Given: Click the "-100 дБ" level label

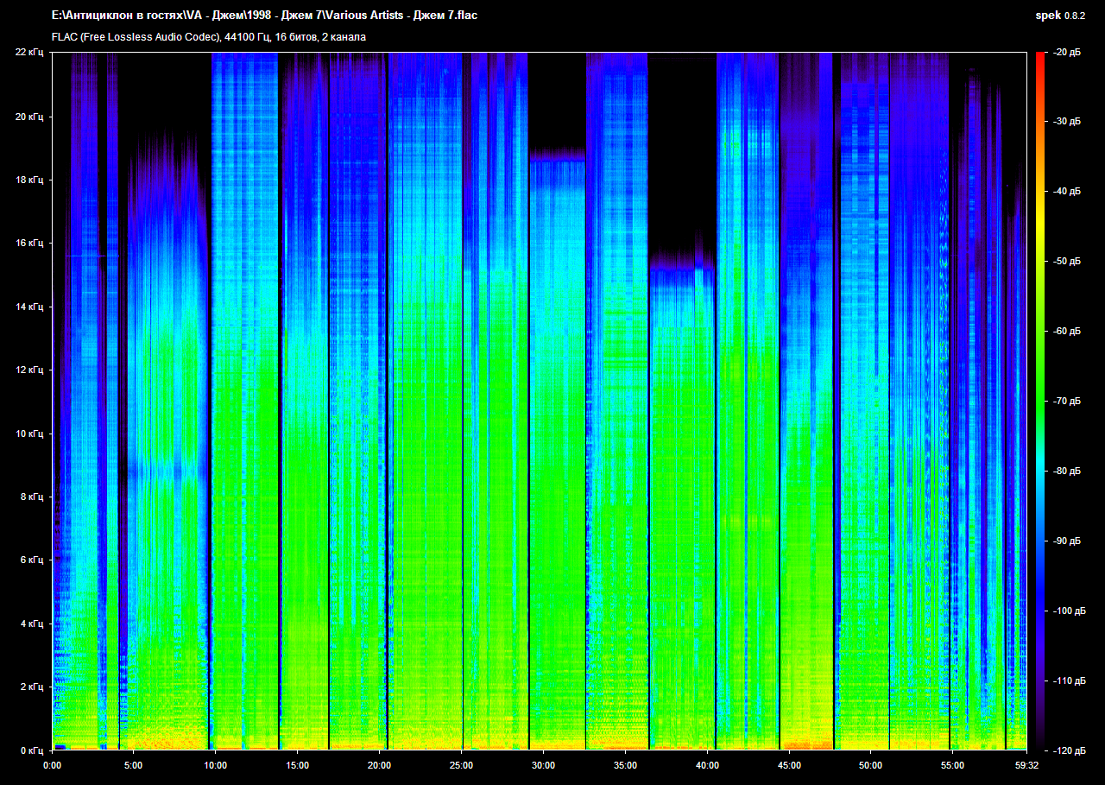Looking at the screenshot, I should (x=1070, y=611).
